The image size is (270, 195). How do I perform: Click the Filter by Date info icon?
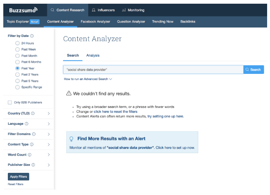[32, 36]
